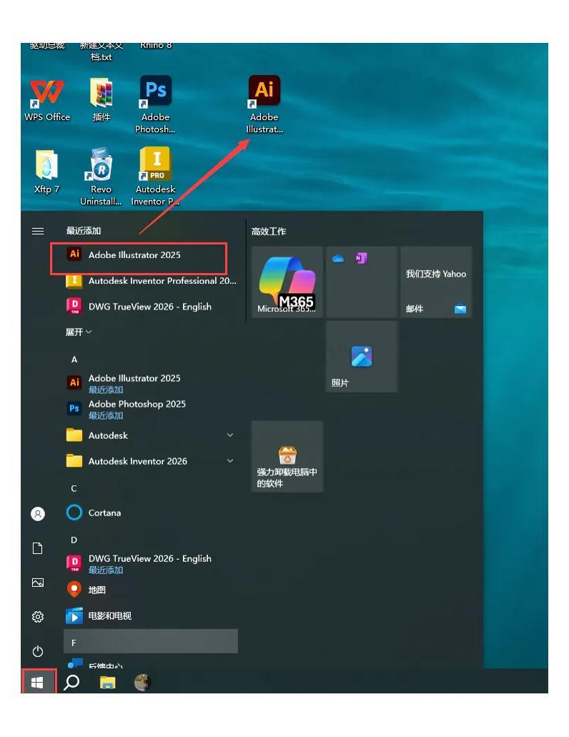Jump to letter C section header
Screen dimensions: 569x737
(x=74, y=489)
